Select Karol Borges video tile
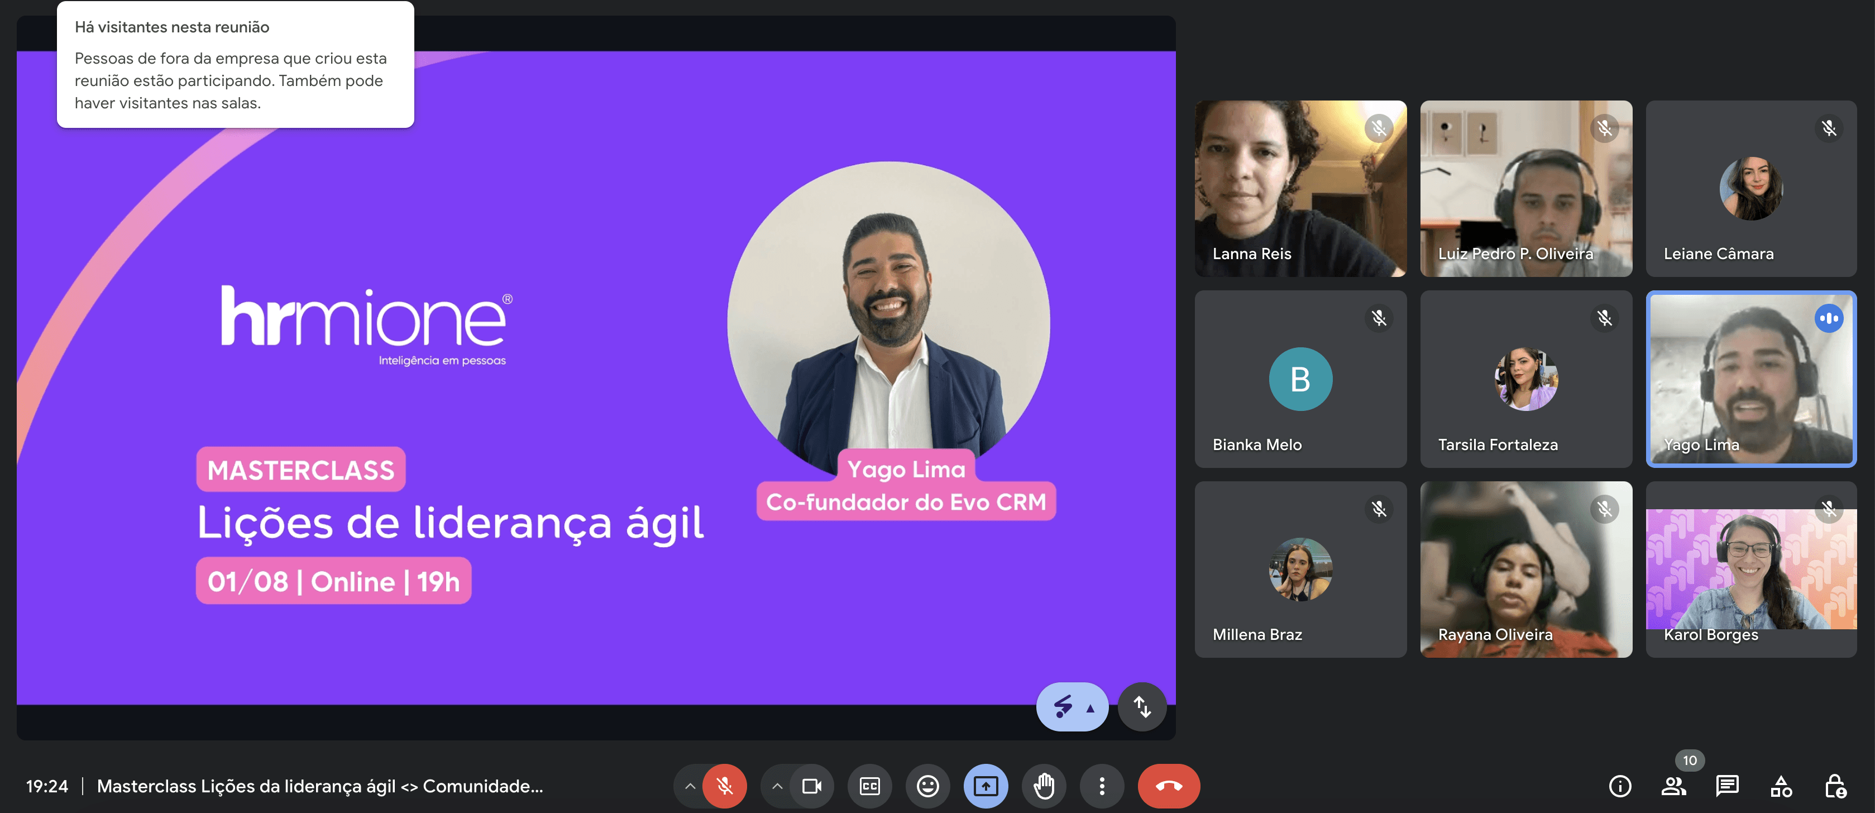Viewport: 1875px width, 813px height. tap(1751, 569)
